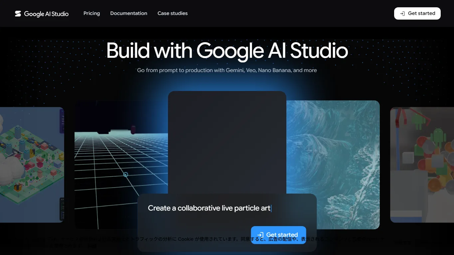Select the neon grid landscape thumbnail
This screenshot has width=454, height=255.
(x=121, y=165)
